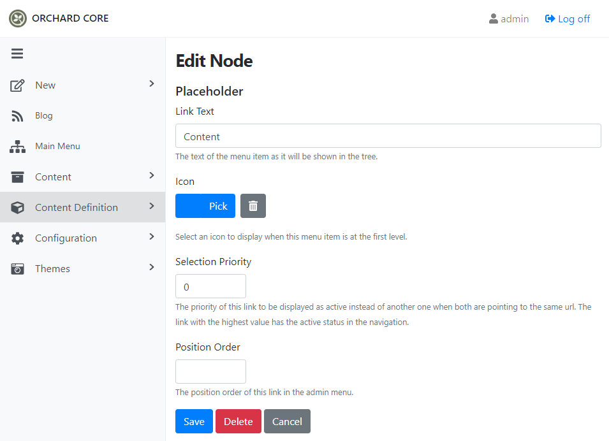Click the red Delete button
609x441 pixels.
click(x=238, y=421)
